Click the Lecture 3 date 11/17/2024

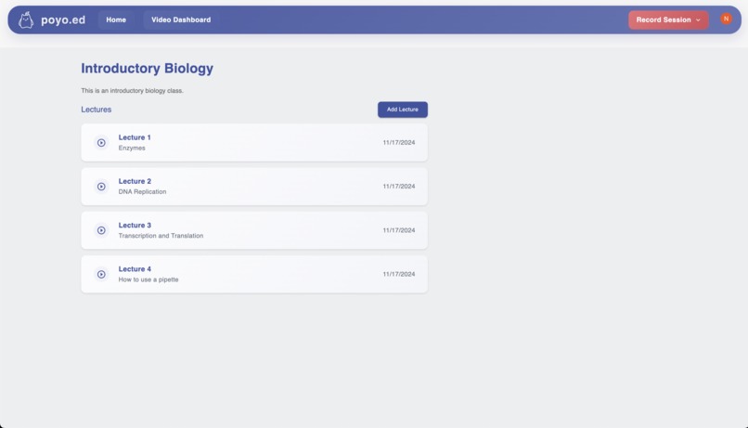399,230
